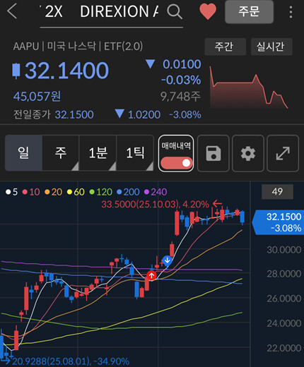The width and height of the screenshot is (304, 367).
Task: Select the 주간 daytime trading button
Action: pos(225,47)
